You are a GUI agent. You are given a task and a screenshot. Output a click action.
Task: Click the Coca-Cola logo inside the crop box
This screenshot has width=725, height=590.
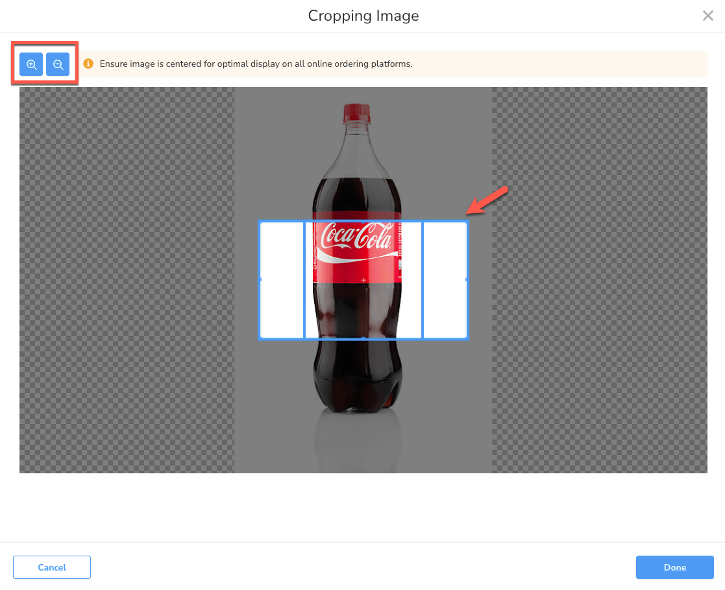356,236
